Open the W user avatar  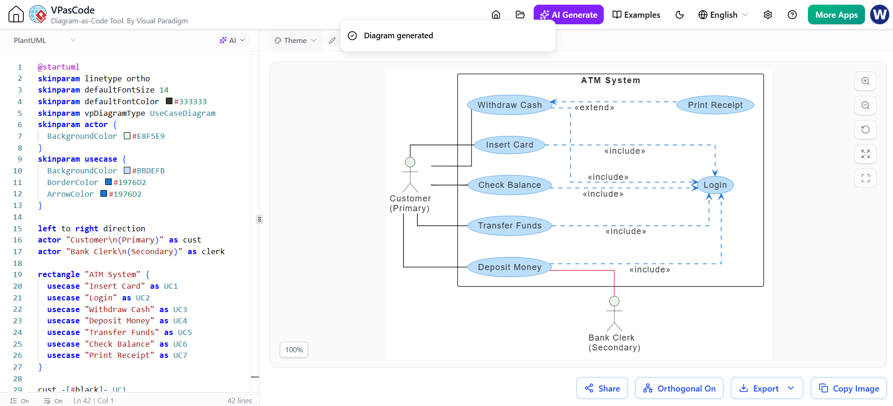point(879,14)
